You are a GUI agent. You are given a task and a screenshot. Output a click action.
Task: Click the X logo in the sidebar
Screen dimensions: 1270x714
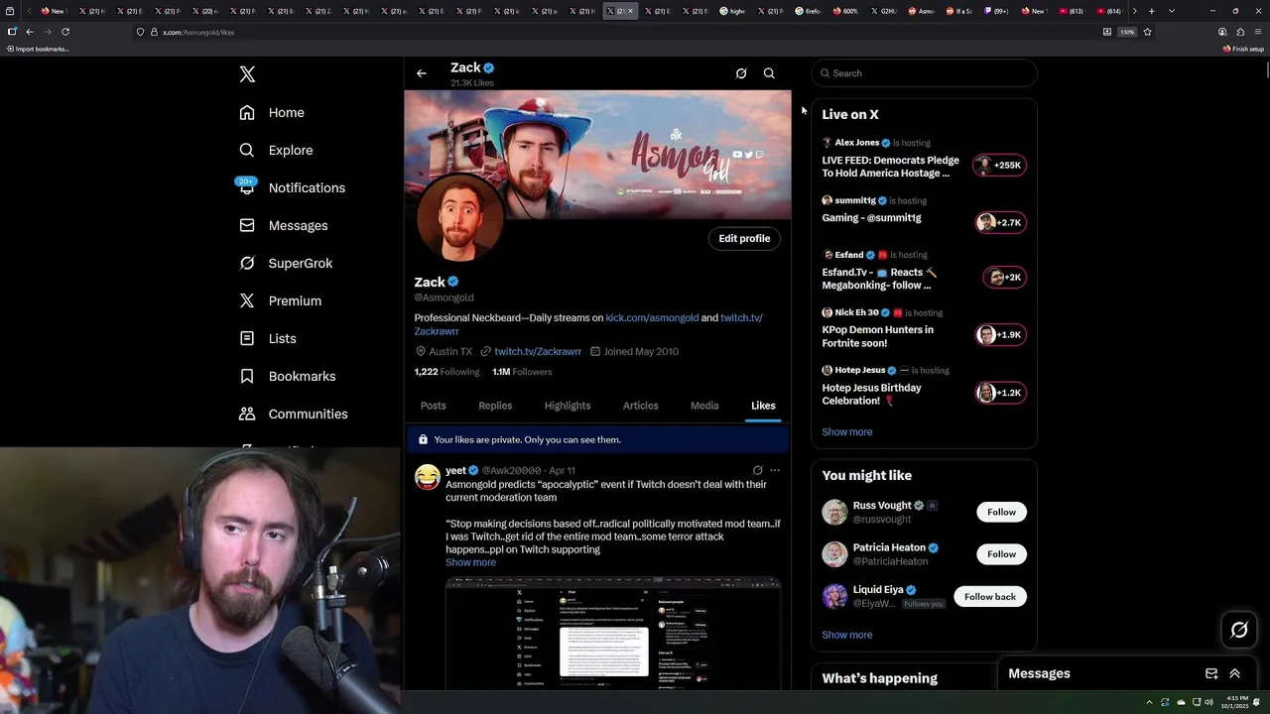(247, 74)
